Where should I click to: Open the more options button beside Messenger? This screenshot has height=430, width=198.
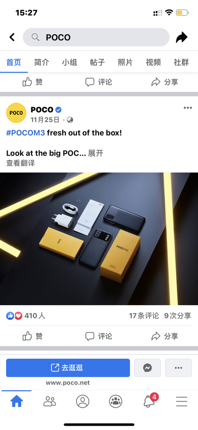(x=178, y=368)
